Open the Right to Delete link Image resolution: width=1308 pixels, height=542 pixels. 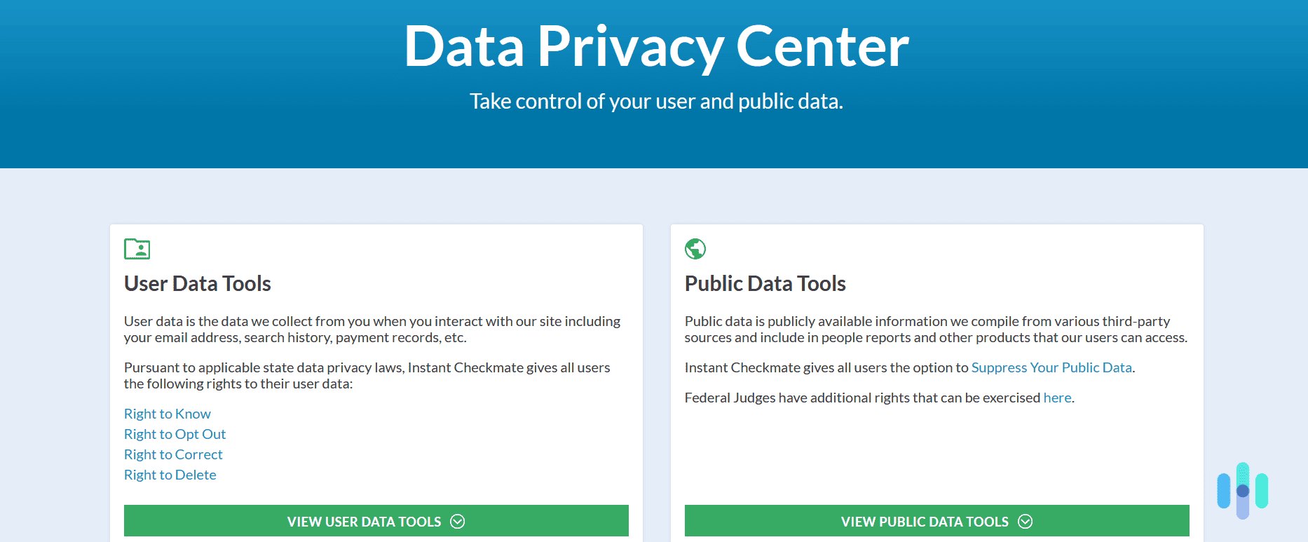point(170,475)
